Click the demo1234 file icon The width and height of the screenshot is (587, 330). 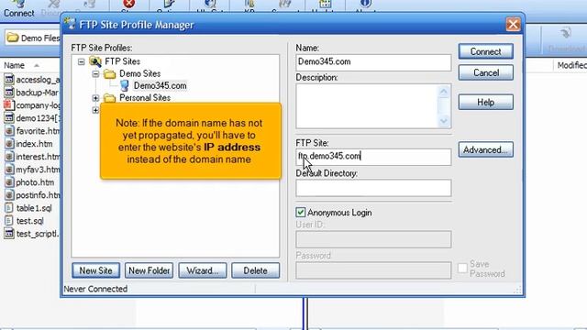(x=9, y=118)
